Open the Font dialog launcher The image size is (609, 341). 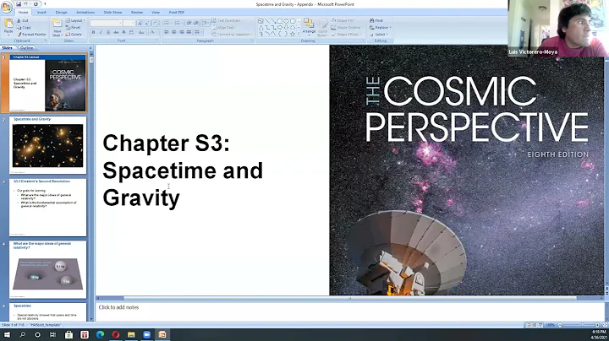pos(157,40)
